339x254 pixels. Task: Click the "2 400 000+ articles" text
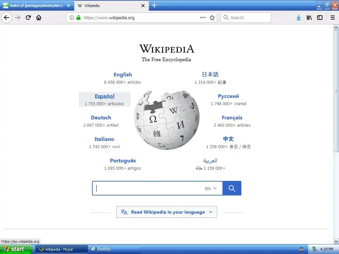pos(232,125)
